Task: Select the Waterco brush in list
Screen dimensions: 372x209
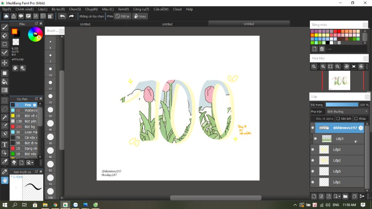Action: pyautogui.click(x=24, y=110)
